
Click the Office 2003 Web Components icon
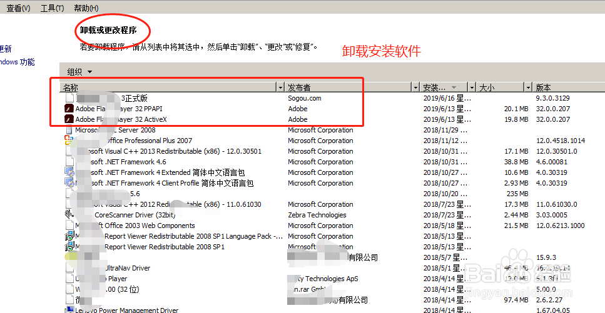point(69,225)
